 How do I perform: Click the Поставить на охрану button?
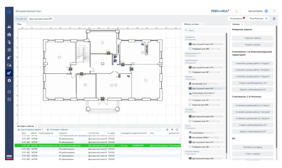point(252,147)
